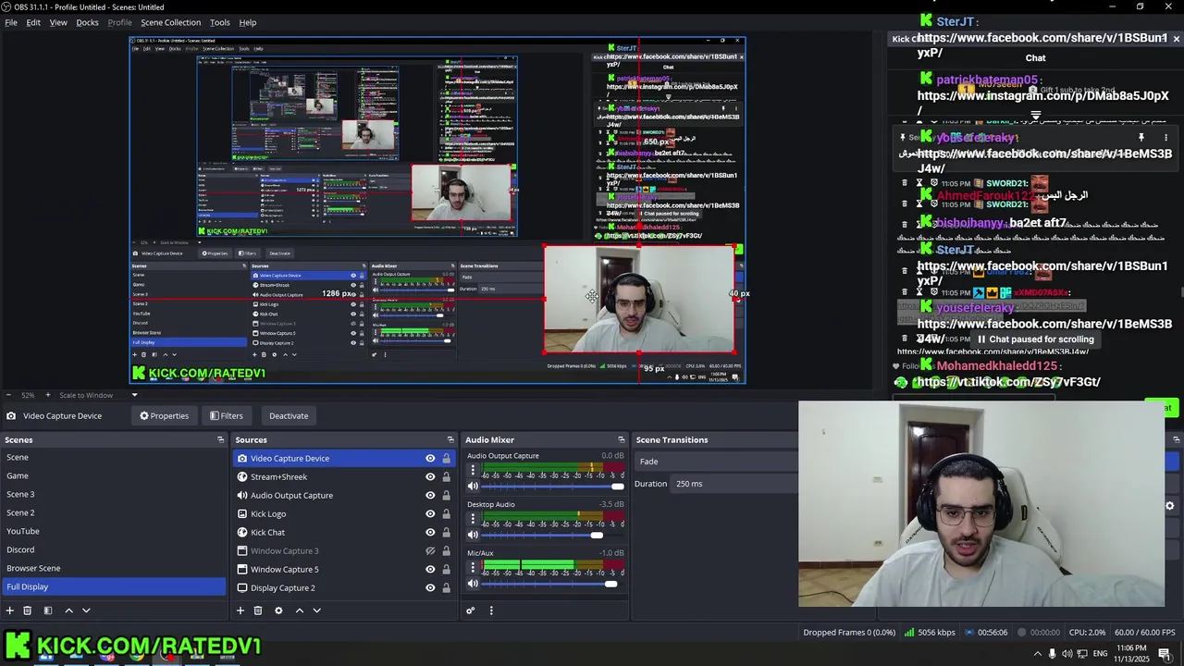Zoom in the preview with the plus icon
Screen dimensions: 1184x666
(x=50, y=395)
